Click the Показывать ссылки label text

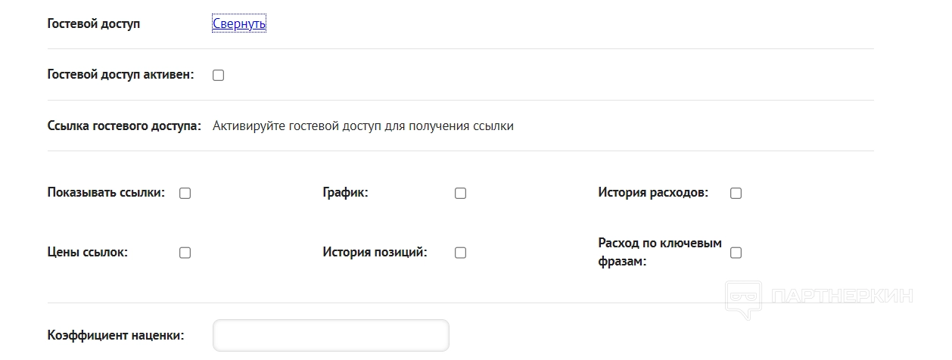point(106,192)
